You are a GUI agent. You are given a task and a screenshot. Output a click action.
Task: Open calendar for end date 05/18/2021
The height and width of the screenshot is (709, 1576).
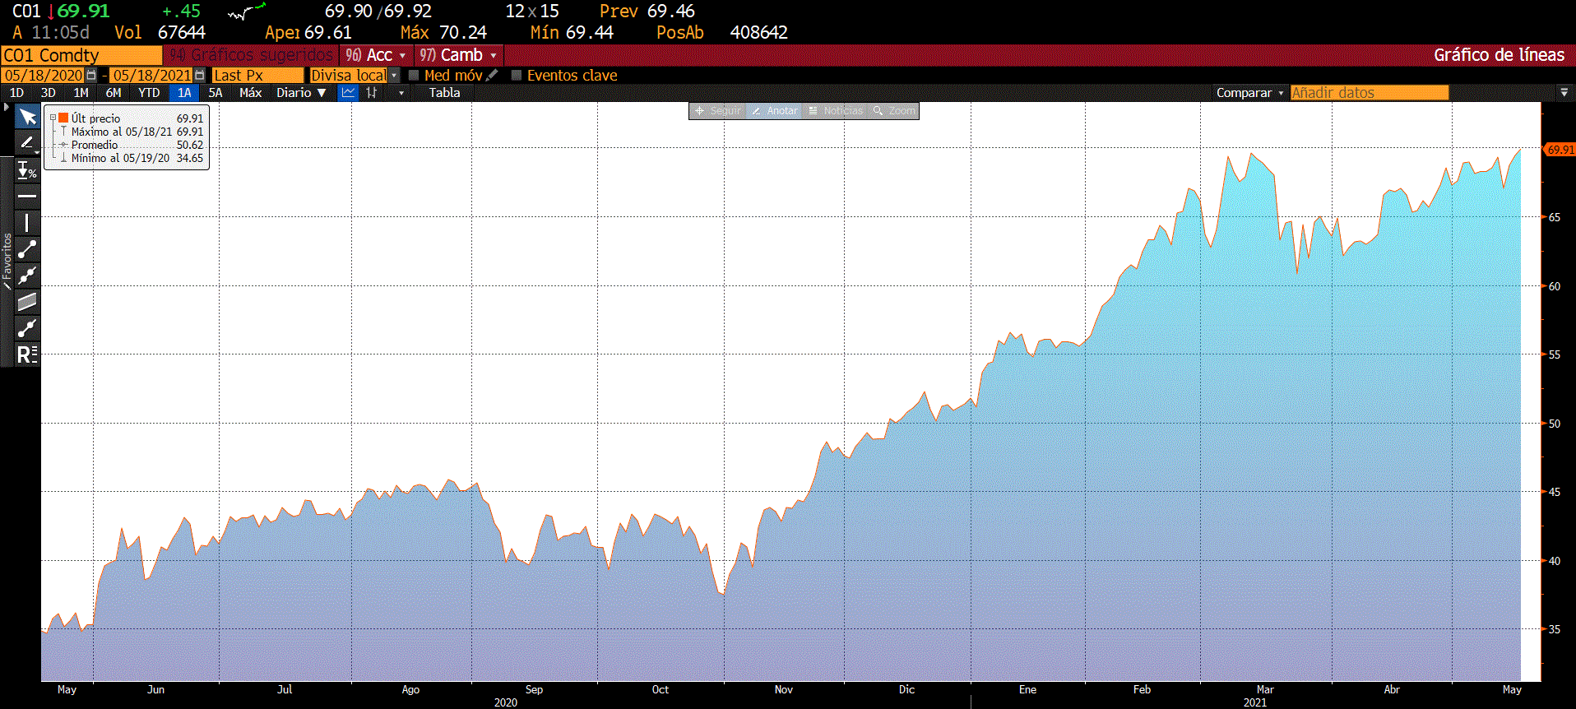199,75
